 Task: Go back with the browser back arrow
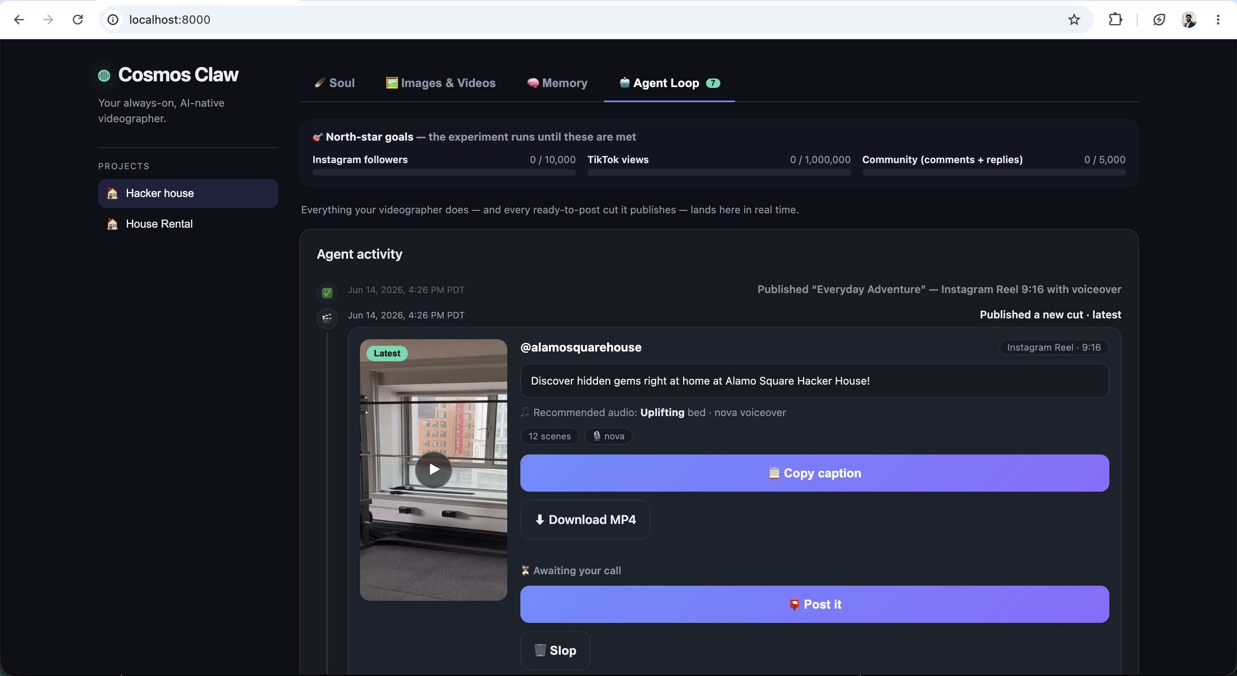(19, 20)
